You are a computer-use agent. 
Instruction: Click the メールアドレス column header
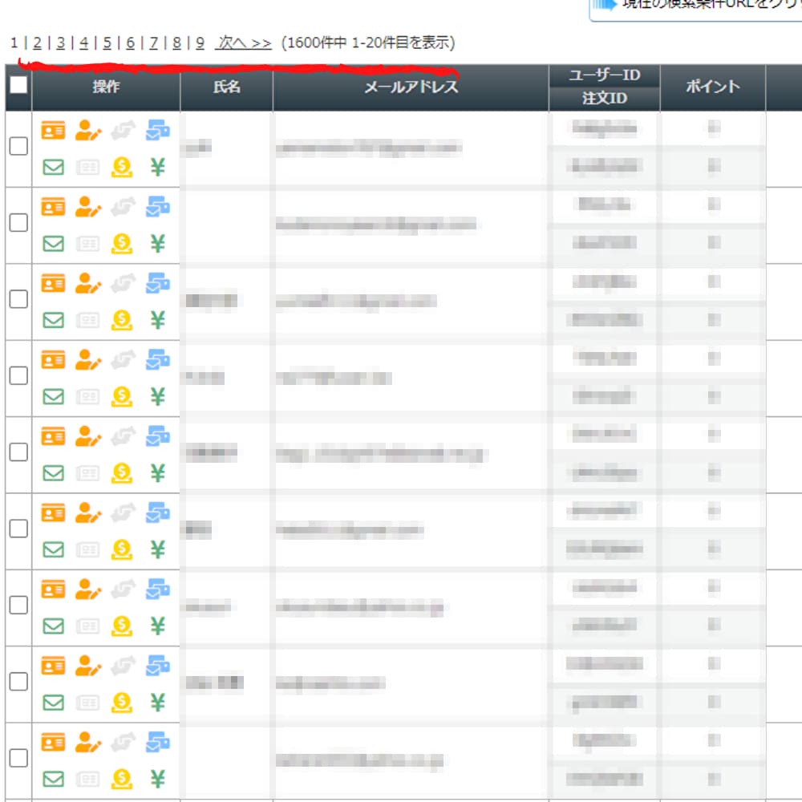click(411, 87)
